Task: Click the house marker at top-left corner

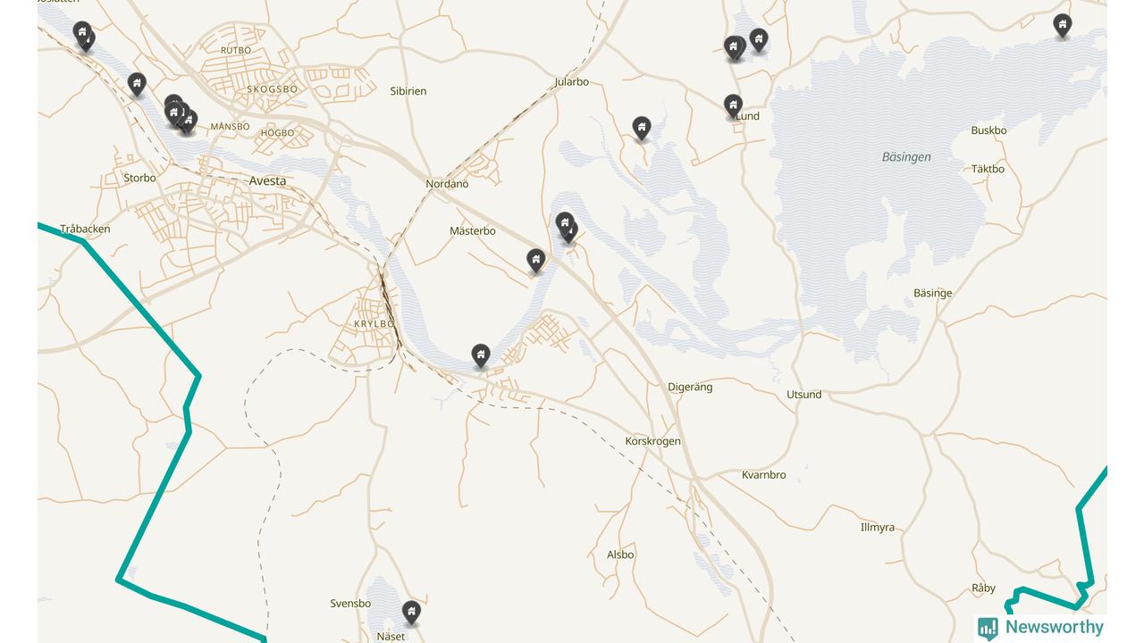Action: click(x=83, y=36)
